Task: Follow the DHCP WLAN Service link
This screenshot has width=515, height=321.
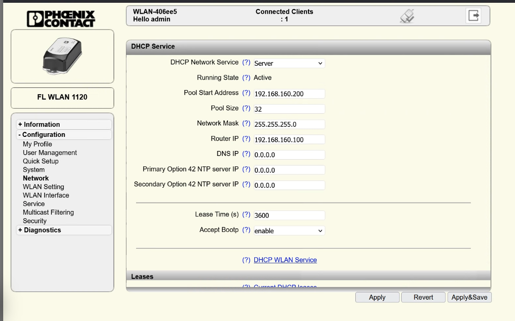Action: [285, 260]
